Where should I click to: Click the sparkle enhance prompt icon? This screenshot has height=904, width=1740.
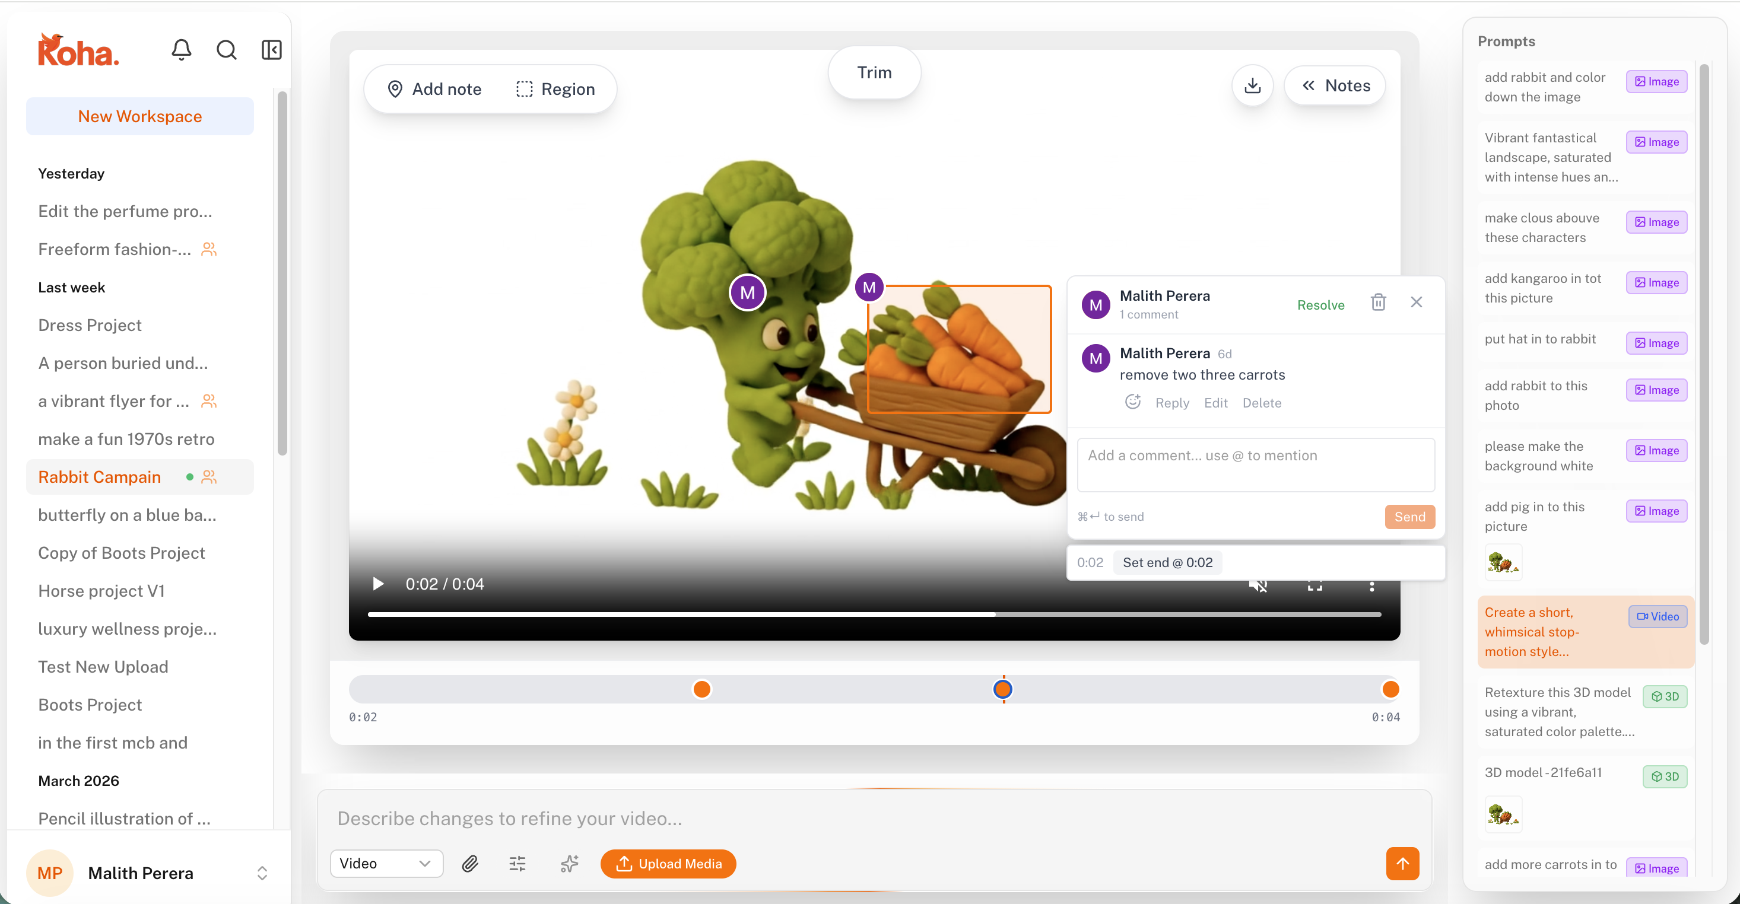(570, 864)
